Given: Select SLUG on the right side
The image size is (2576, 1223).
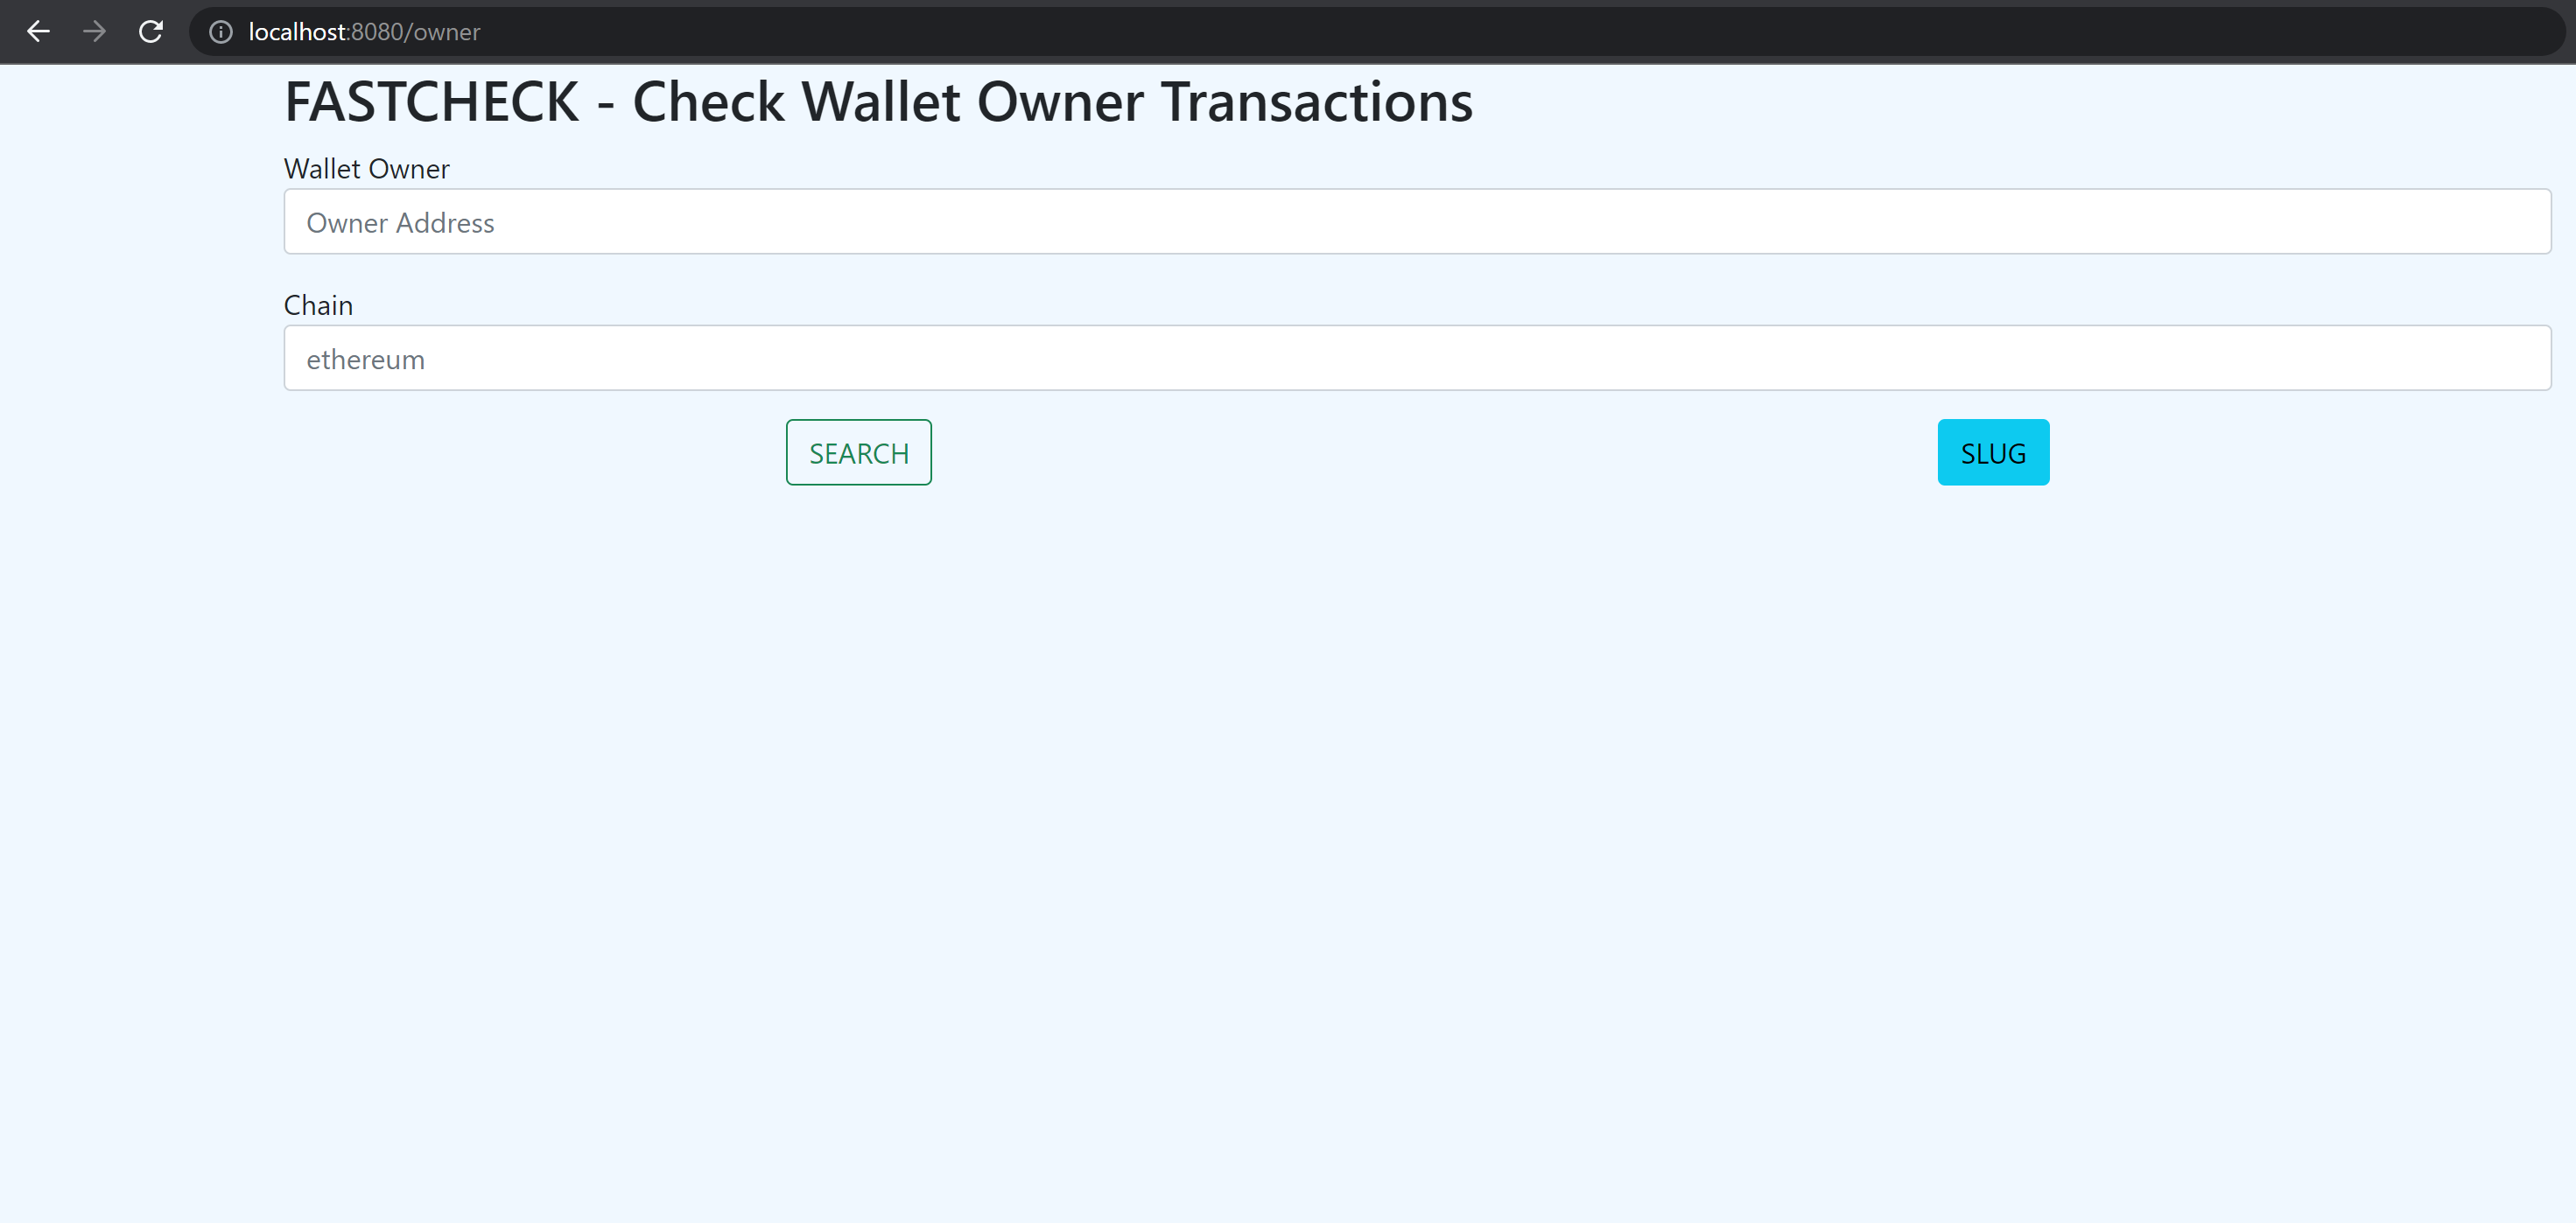Looking at the screenshot, I should (1992, 451).
